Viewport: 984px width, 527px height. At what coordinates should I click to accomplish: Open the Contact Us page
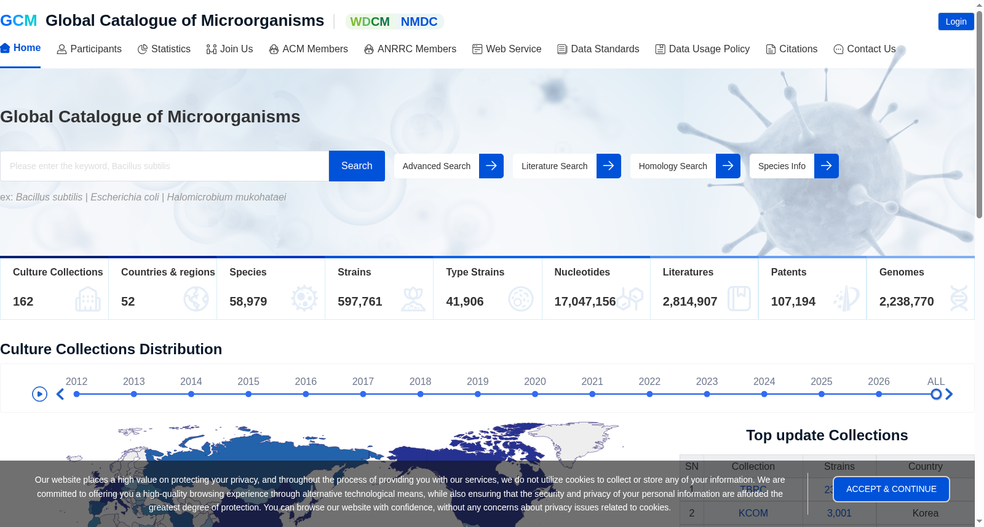tap(864, 49)
